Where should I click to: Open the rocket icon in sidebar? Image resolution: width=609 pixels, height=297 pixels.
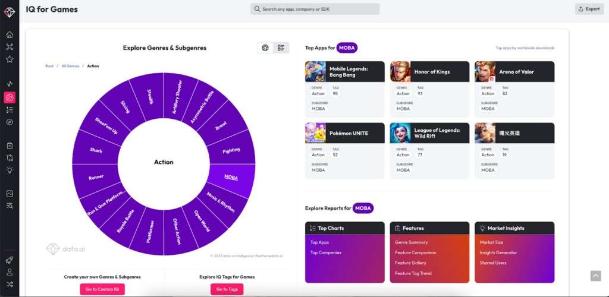tap(10, 260)
